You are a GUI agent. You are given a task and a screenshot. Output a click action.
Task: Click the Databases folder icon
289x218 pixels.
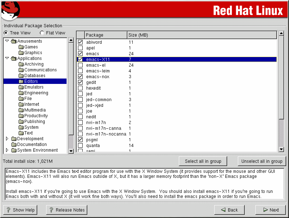point(21,76)
